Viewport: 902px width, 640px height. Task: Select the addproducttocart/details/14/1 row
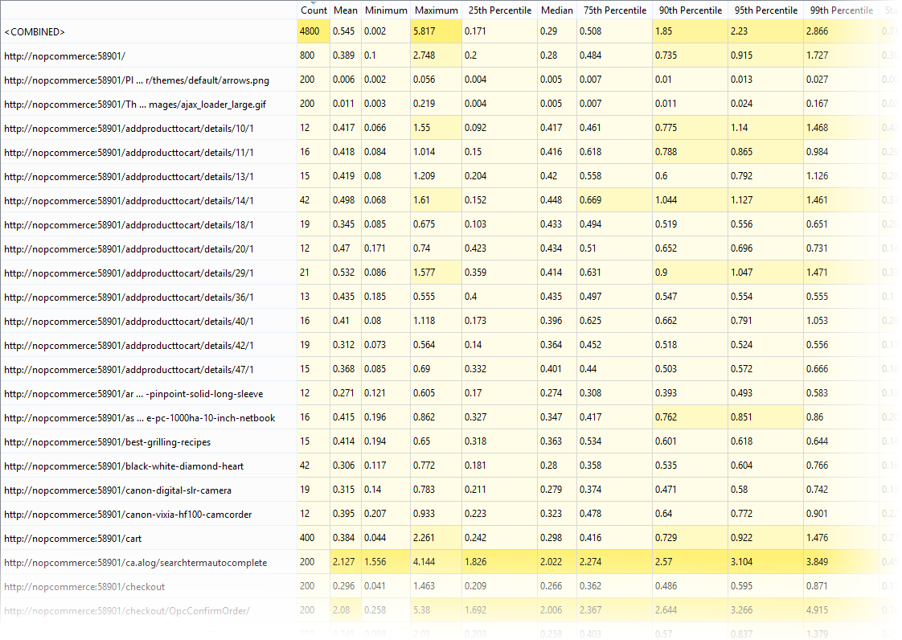coord(129,201)
